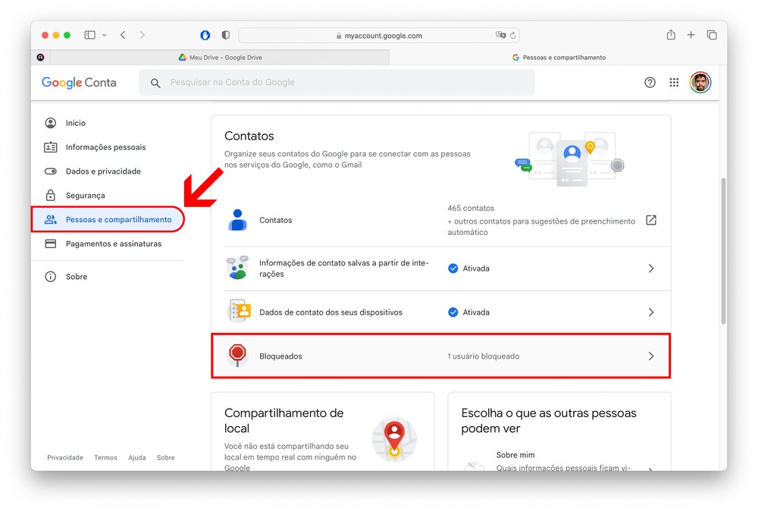Open the Compartilhamento de local card

click(322, 431)
